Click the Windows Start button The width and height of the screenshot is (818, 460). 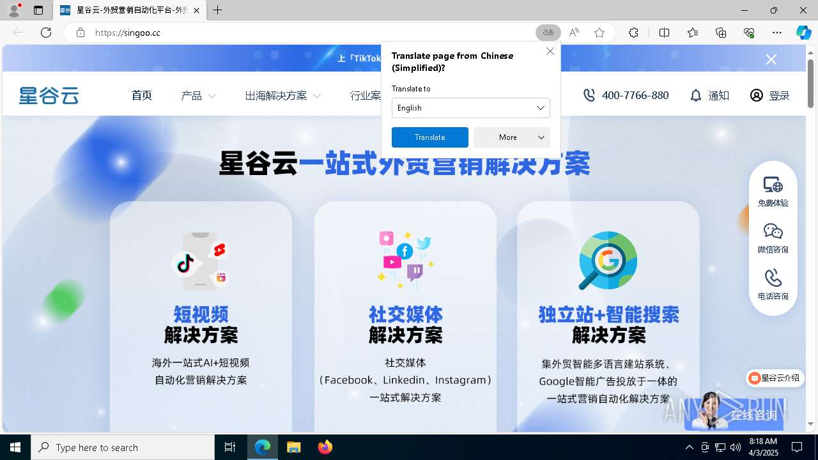click(x=15, y=447)
